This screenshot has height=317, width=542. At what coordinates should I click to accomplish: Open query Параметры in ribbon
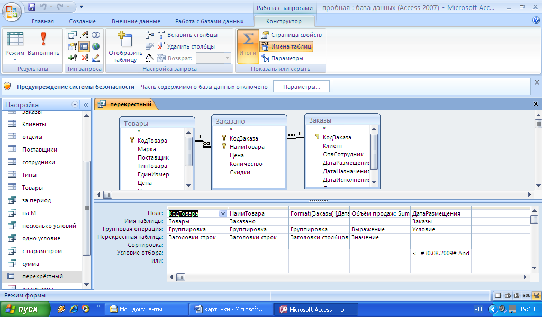click(282, 58)
